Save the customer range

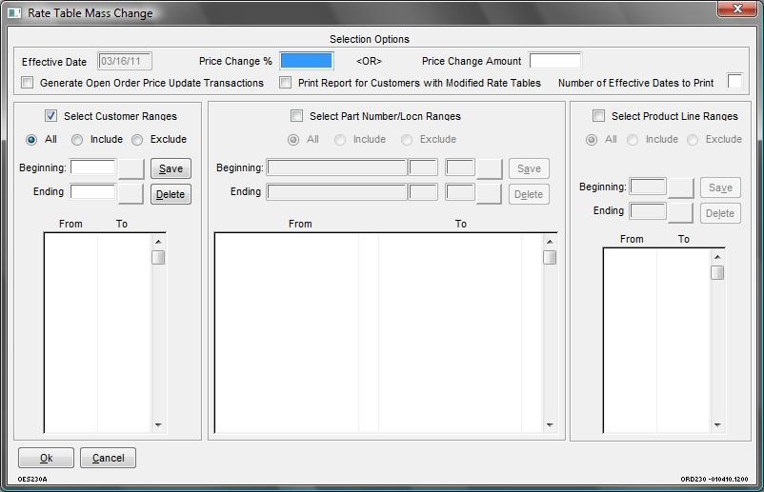coord(171,168)
